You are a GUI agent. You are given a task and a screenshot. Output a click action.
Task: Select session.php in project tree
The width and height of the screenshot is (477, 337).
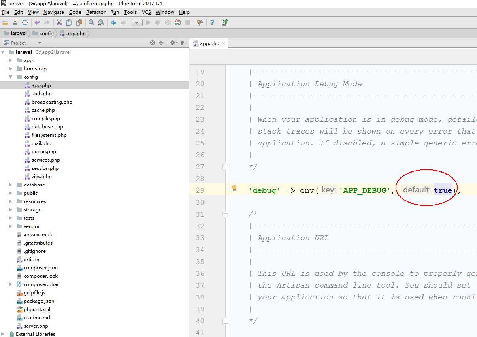pyautogui.click(x=45, y=168)
